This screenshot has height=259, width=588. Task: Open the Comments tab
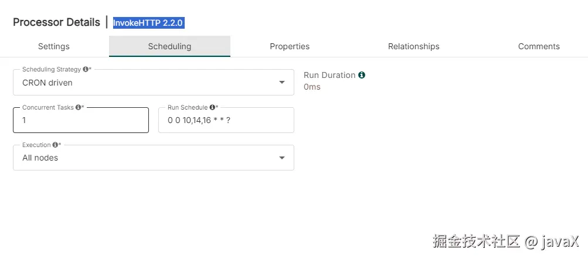click(x=539, y=46)
